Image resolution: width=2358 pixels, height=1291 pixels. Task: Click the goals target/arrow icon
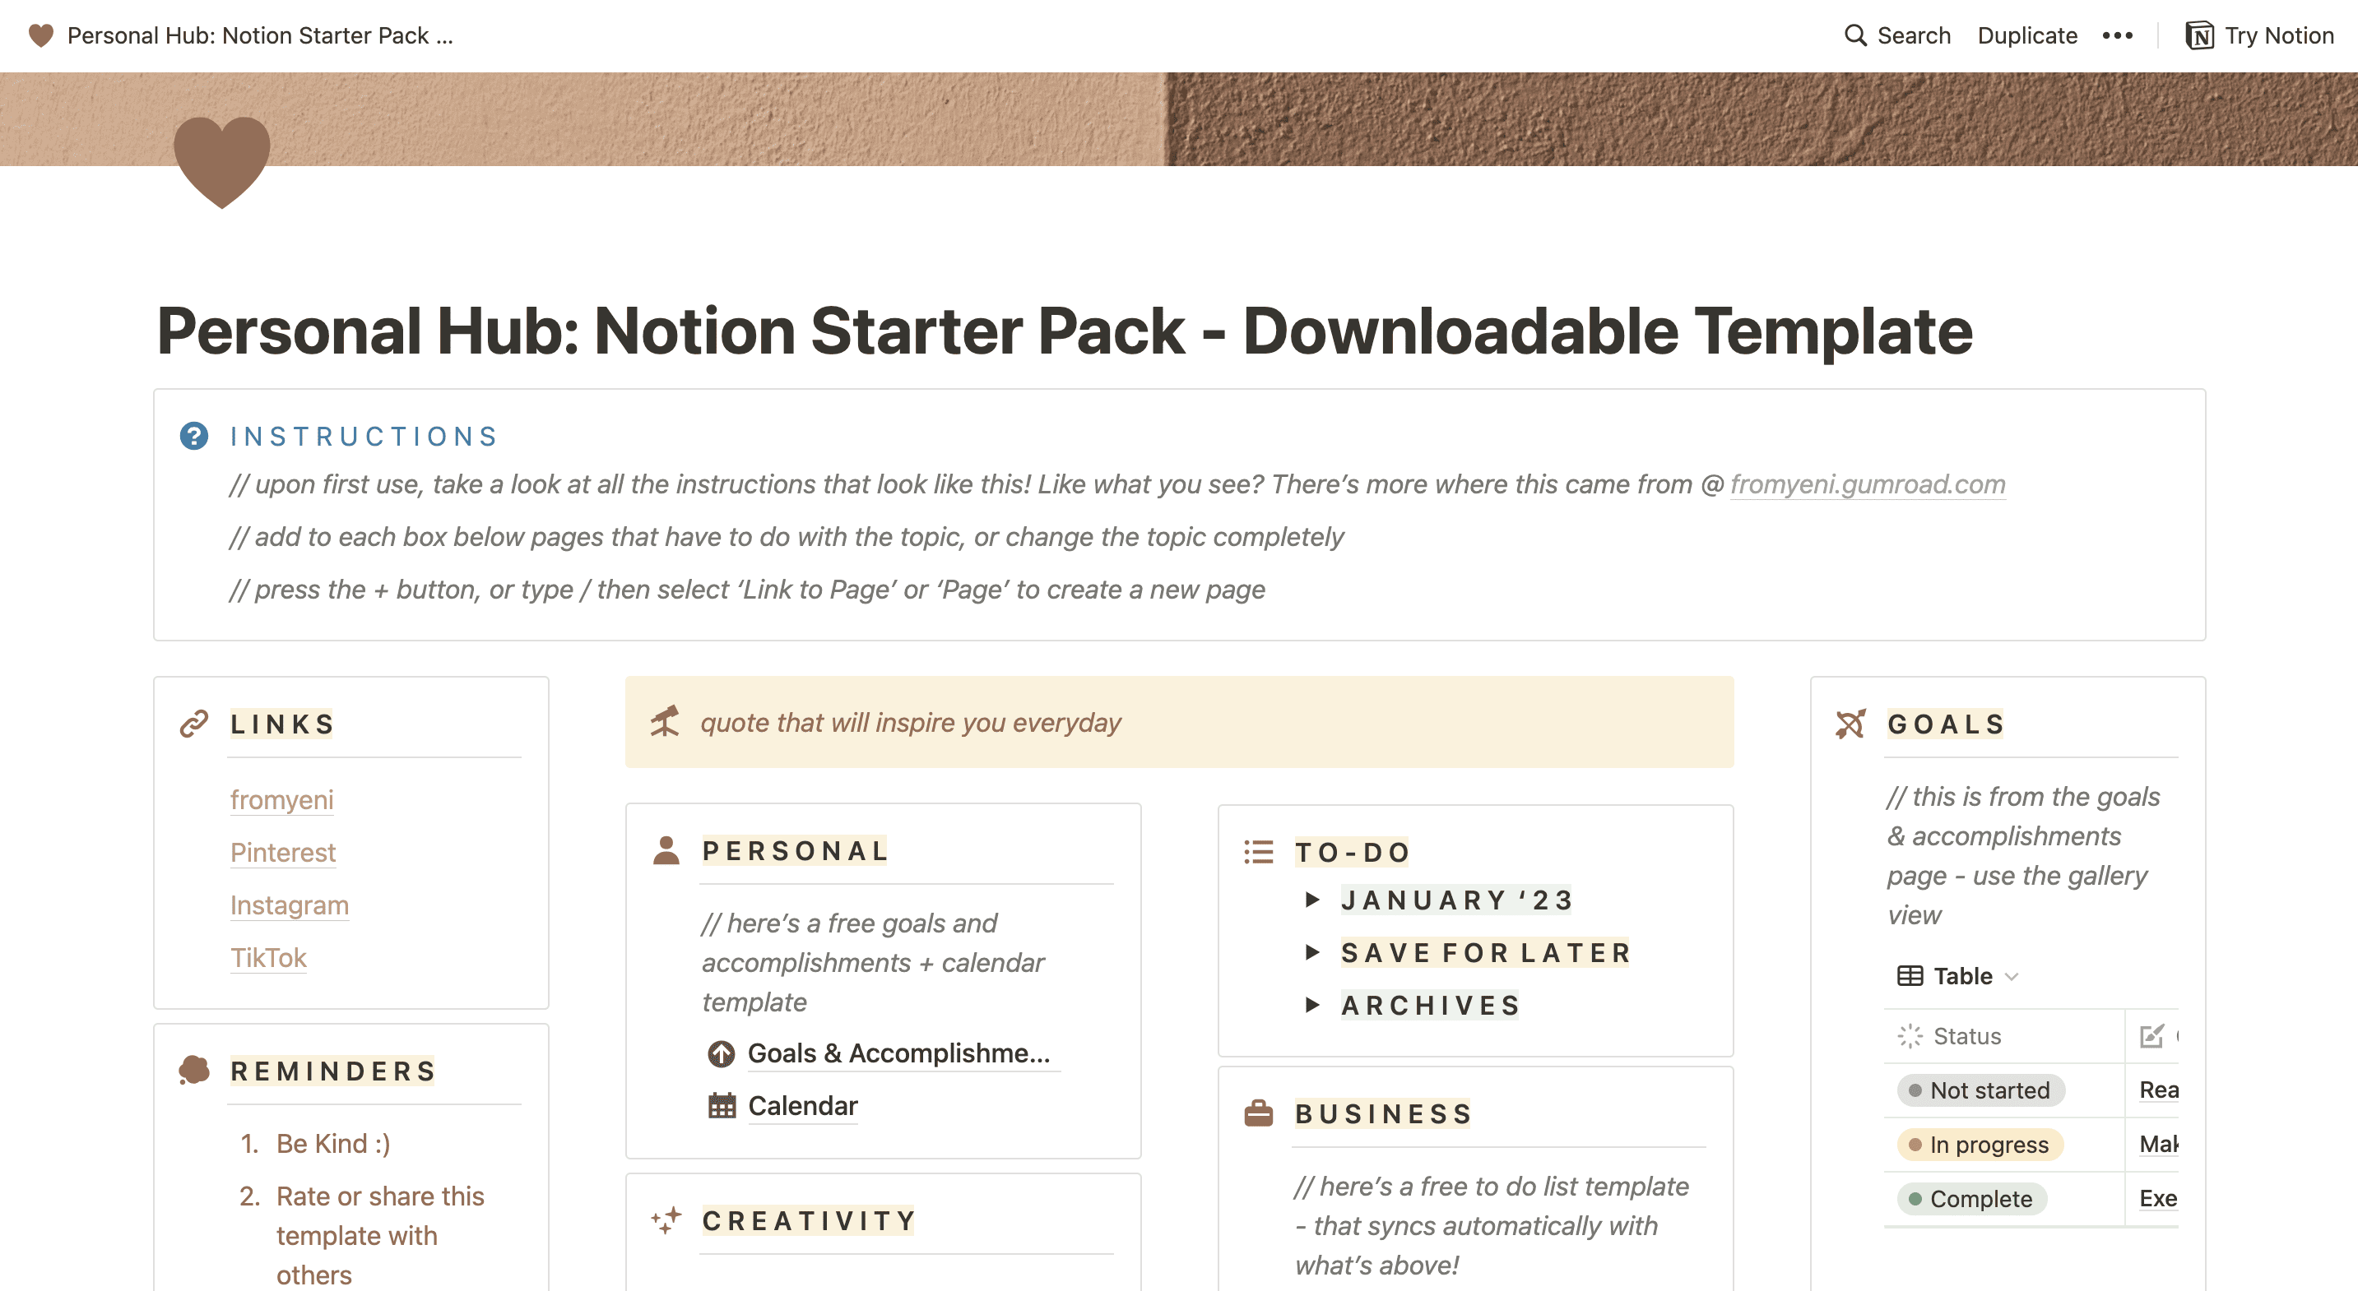point(1850,724)
